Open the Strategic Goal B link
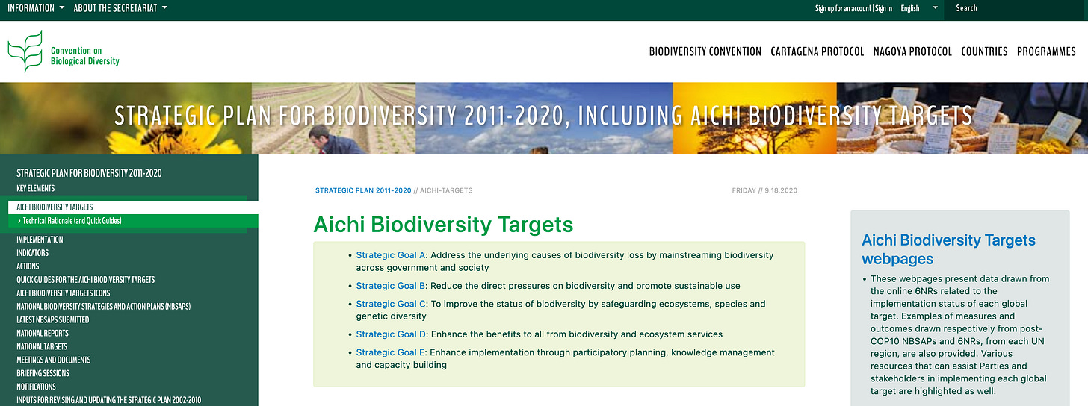The width and height of the screenshot is (1088, 406). [391, 286]
